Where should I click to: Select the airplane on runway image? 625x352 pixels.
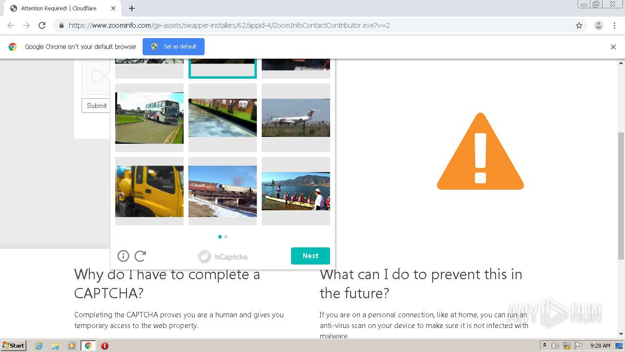(x=296, y=118)
